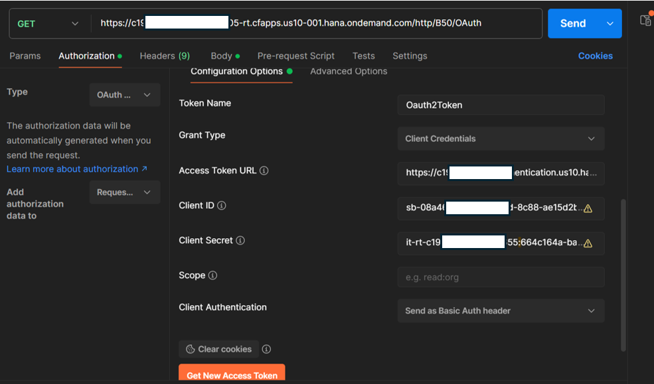Image resolution: width=654 pixels, height=384 pixels.
Task: Click the Access Token URL field
Action: 501,173
